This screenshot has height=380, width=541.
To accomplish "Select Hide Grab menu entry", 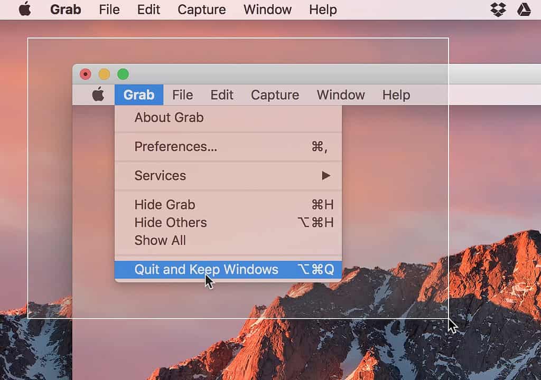I will [x=228, y=204].
